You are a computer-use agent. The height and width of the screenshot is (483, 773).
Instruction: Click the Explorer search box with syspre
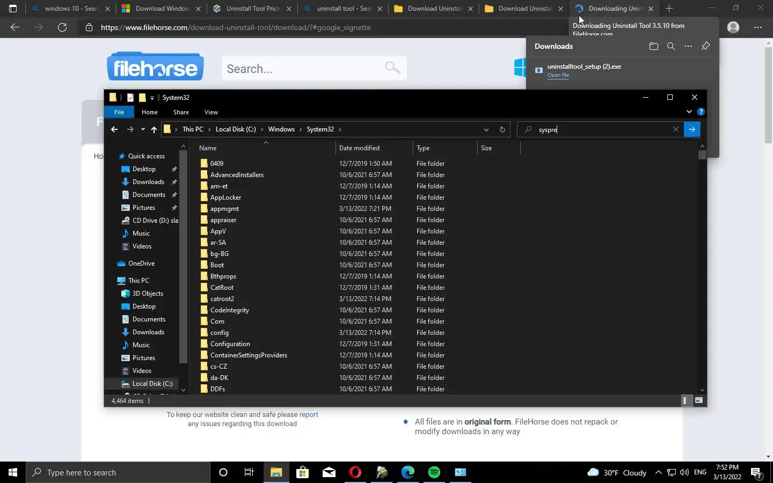pyautogui.click(x=601, y=129)
